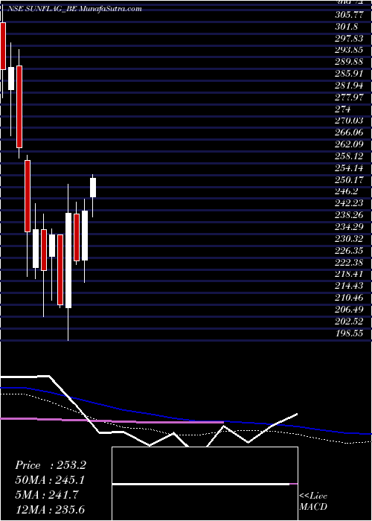Image resolution: width=372 pixels, height=521 pixels.
Task: Select the long red candle from 258 to 234
Action: [28, 196]
